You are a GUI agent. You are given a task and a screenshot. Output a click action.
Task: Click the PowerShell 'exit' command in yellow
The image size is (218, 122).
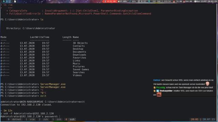43,96
